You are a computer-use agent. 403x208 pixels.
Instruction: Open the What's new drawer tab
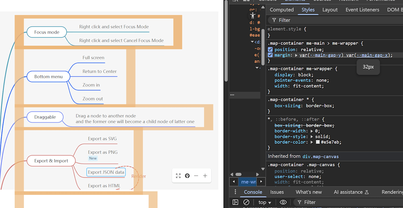coord(309,192)
